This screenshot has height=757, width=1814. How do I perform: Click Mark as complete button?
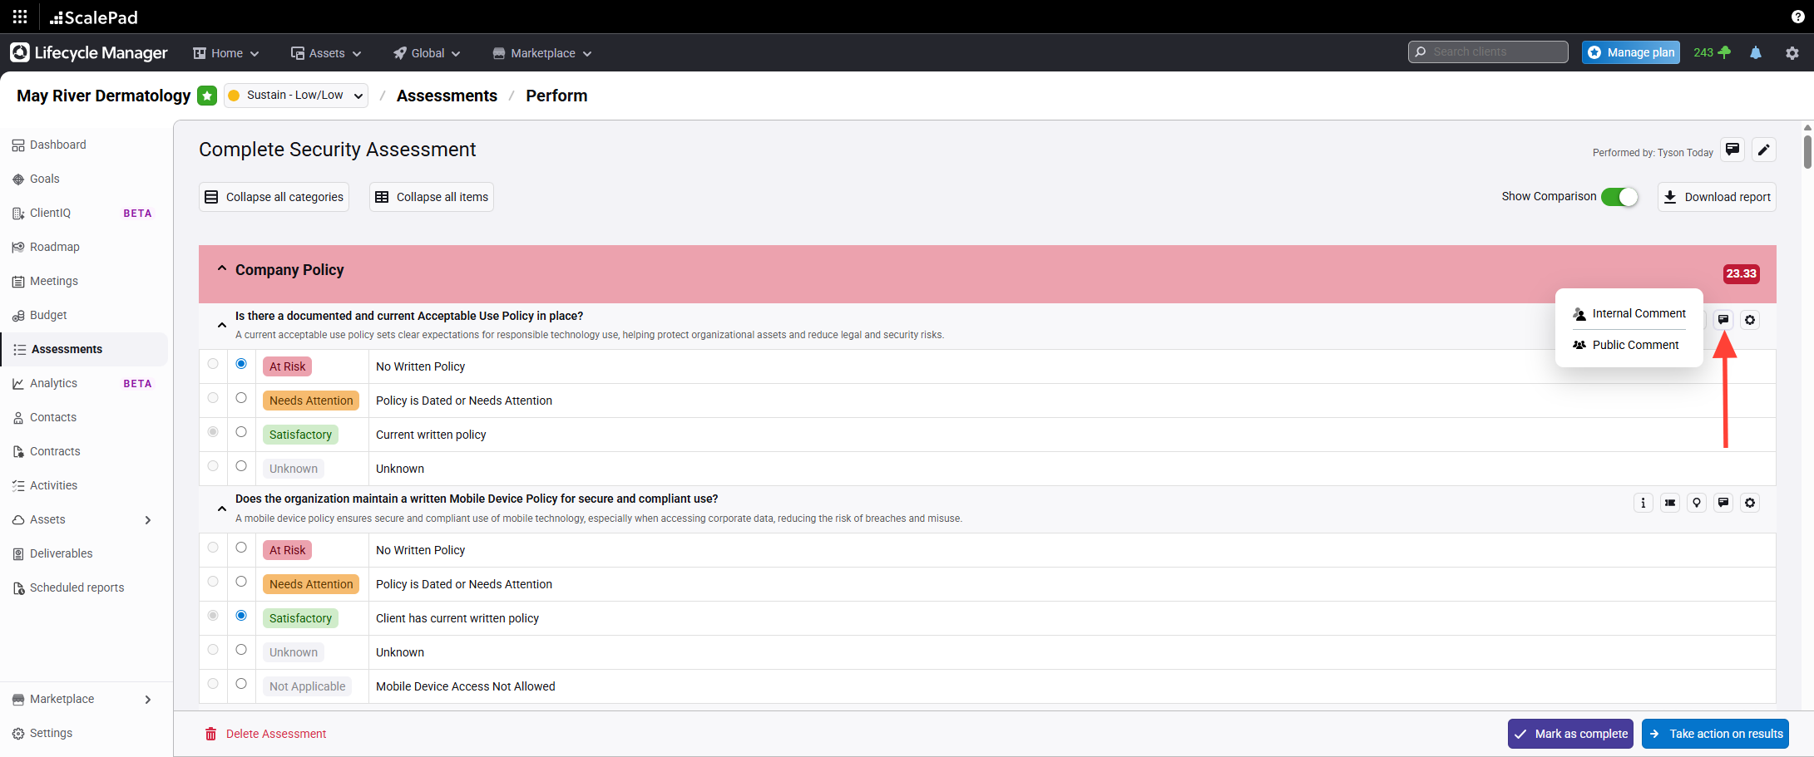coord(1569,734)
